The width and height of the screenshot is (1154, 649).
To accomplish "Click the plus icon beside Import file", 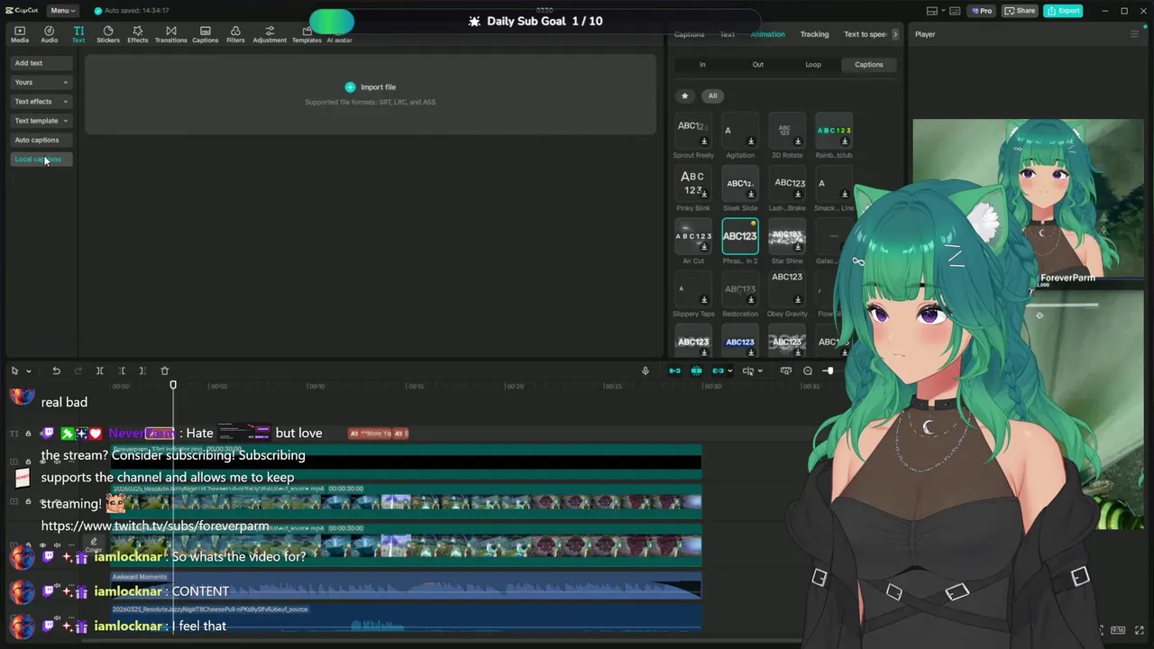I will [350, 87].
